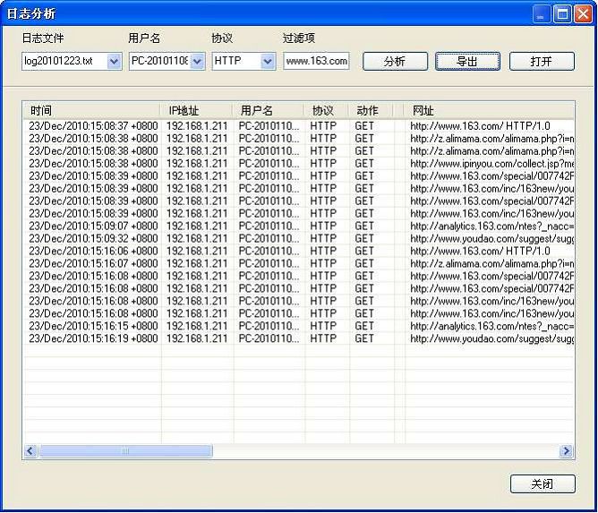Select the row with time 23/Dec/2010:15:16:06 +0800

(299, 251)
